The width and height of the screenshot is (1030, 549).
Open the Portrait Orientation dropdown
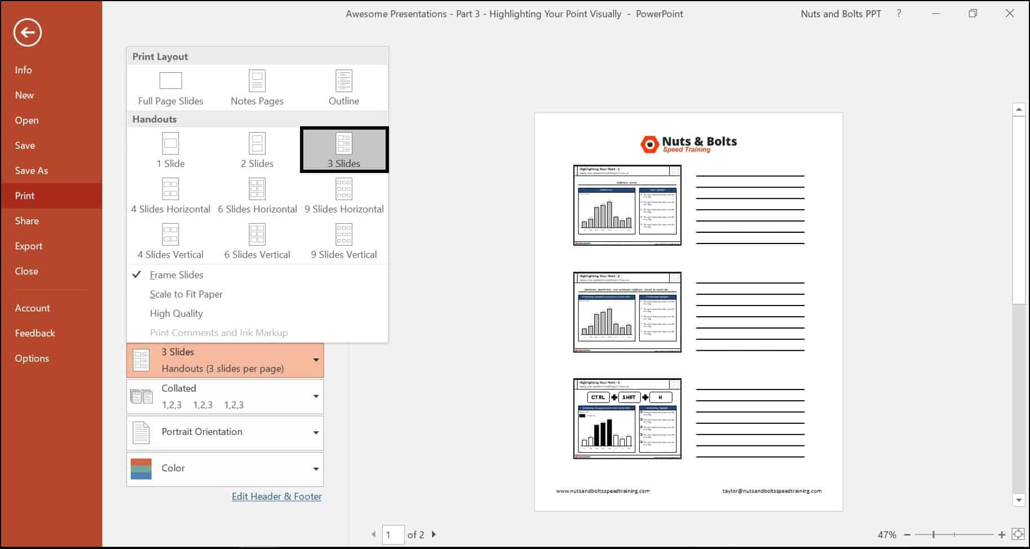tap(225, 433)
